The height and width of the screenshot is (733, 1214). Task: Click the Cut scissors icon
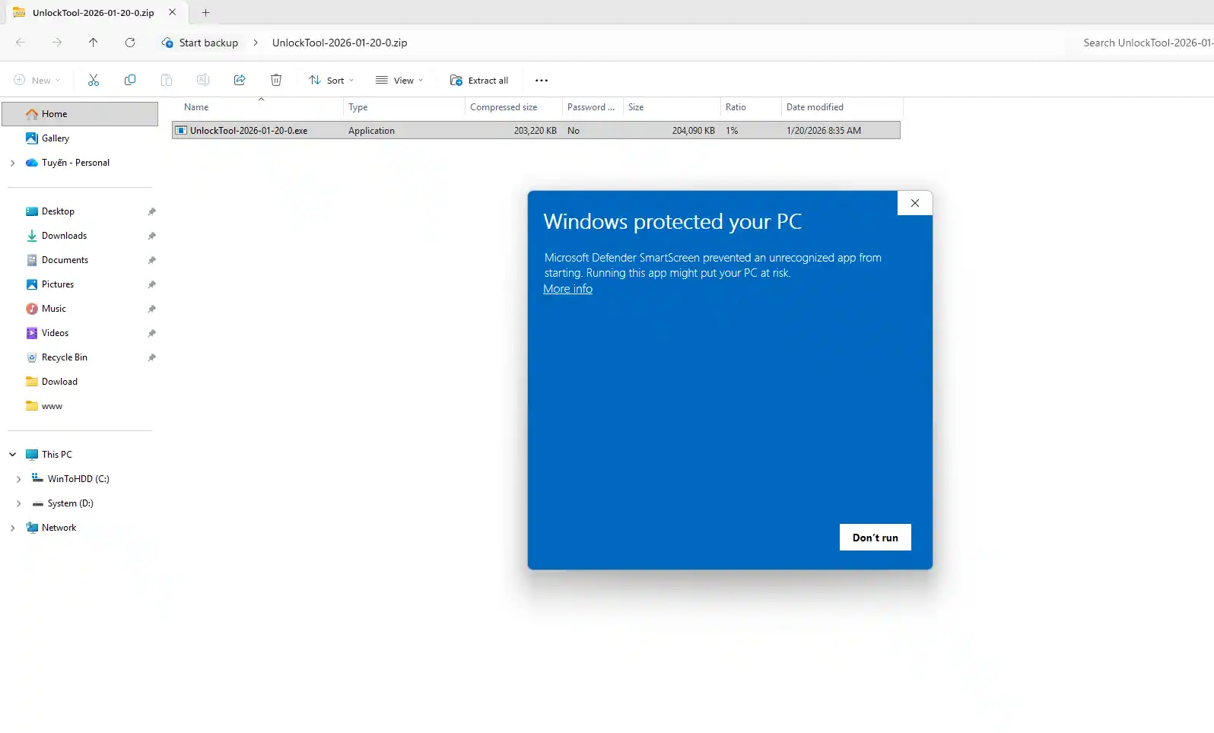94,81
